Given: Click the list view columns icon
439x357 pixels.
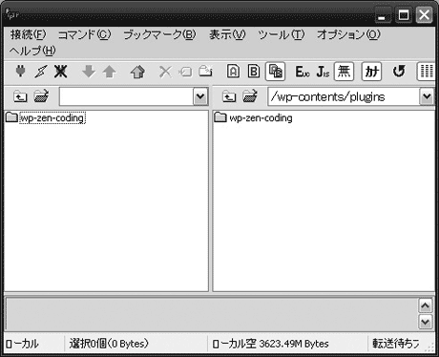Looking at the screenshot, I should [427, 72].
